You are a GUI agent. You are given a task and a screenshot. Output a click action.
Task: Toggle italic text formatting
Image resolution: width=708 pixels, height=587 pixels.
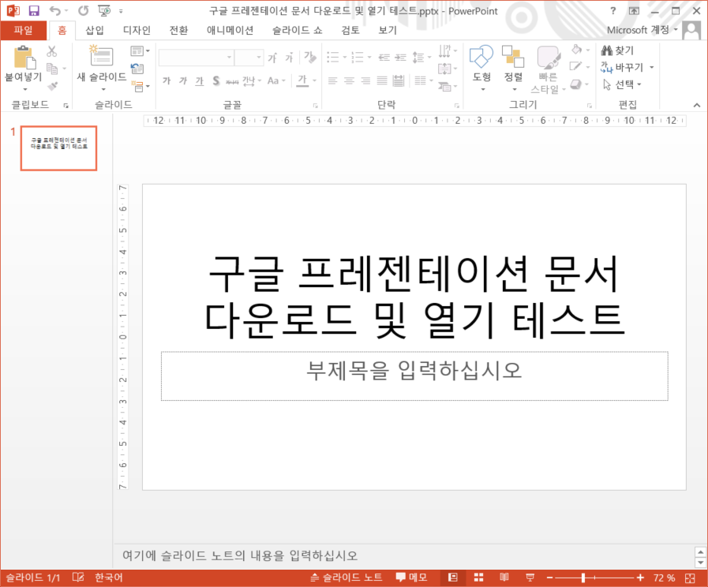[x=183, y=80]
